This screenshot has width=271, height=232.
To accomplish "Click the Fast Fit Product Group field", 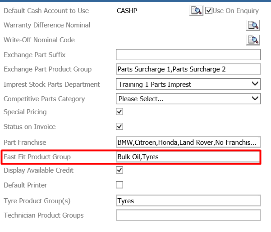I will (x=188, y=157).
